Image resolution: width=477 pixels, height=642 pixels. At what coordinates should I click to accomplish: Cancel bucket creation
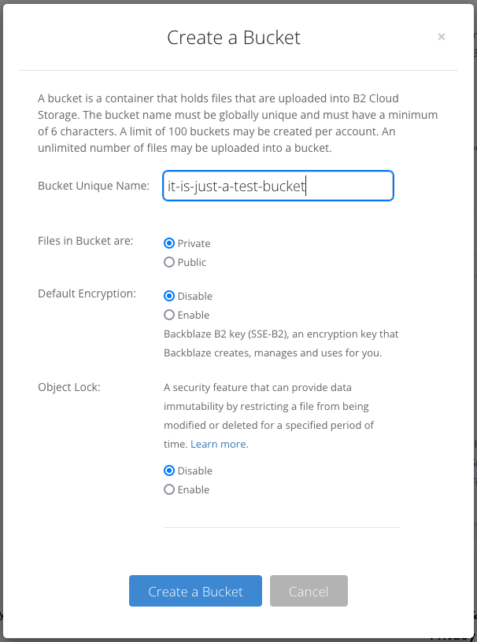coord(309,591)
